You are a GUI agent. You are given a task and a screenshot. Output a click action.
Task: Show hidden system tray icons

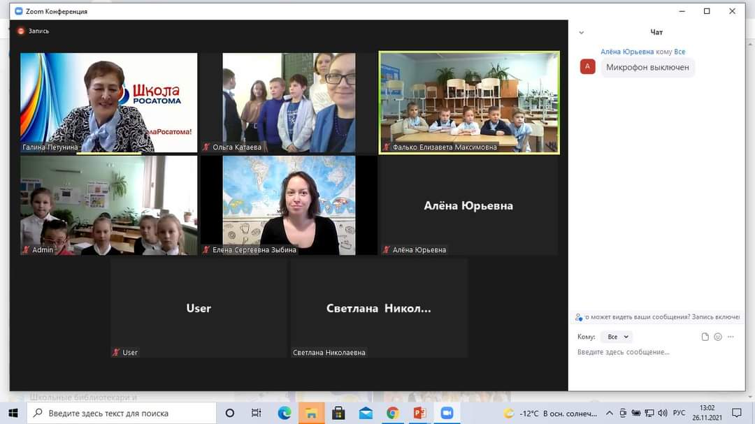click(x=609, y=413)
